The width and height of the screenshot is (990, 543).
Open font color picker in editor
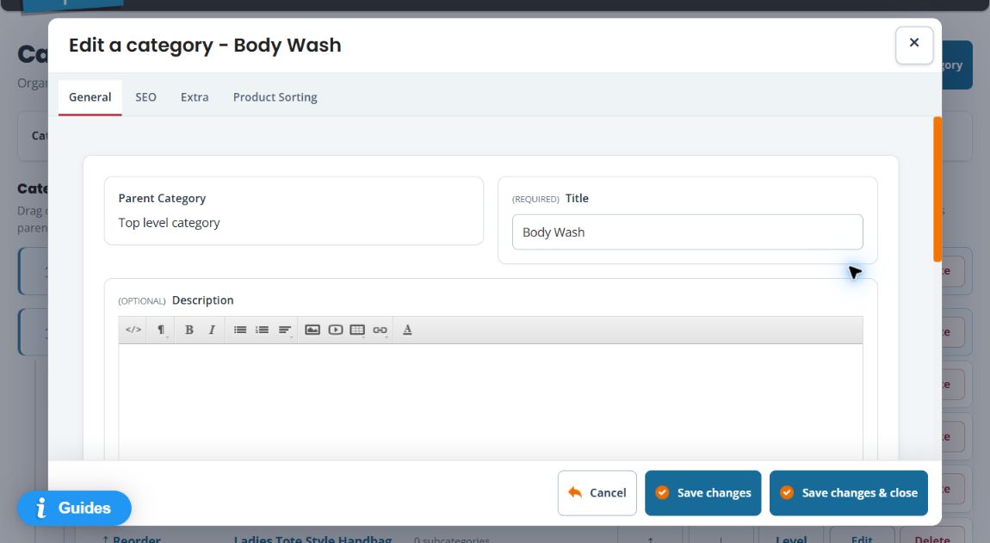click(407, 330)
